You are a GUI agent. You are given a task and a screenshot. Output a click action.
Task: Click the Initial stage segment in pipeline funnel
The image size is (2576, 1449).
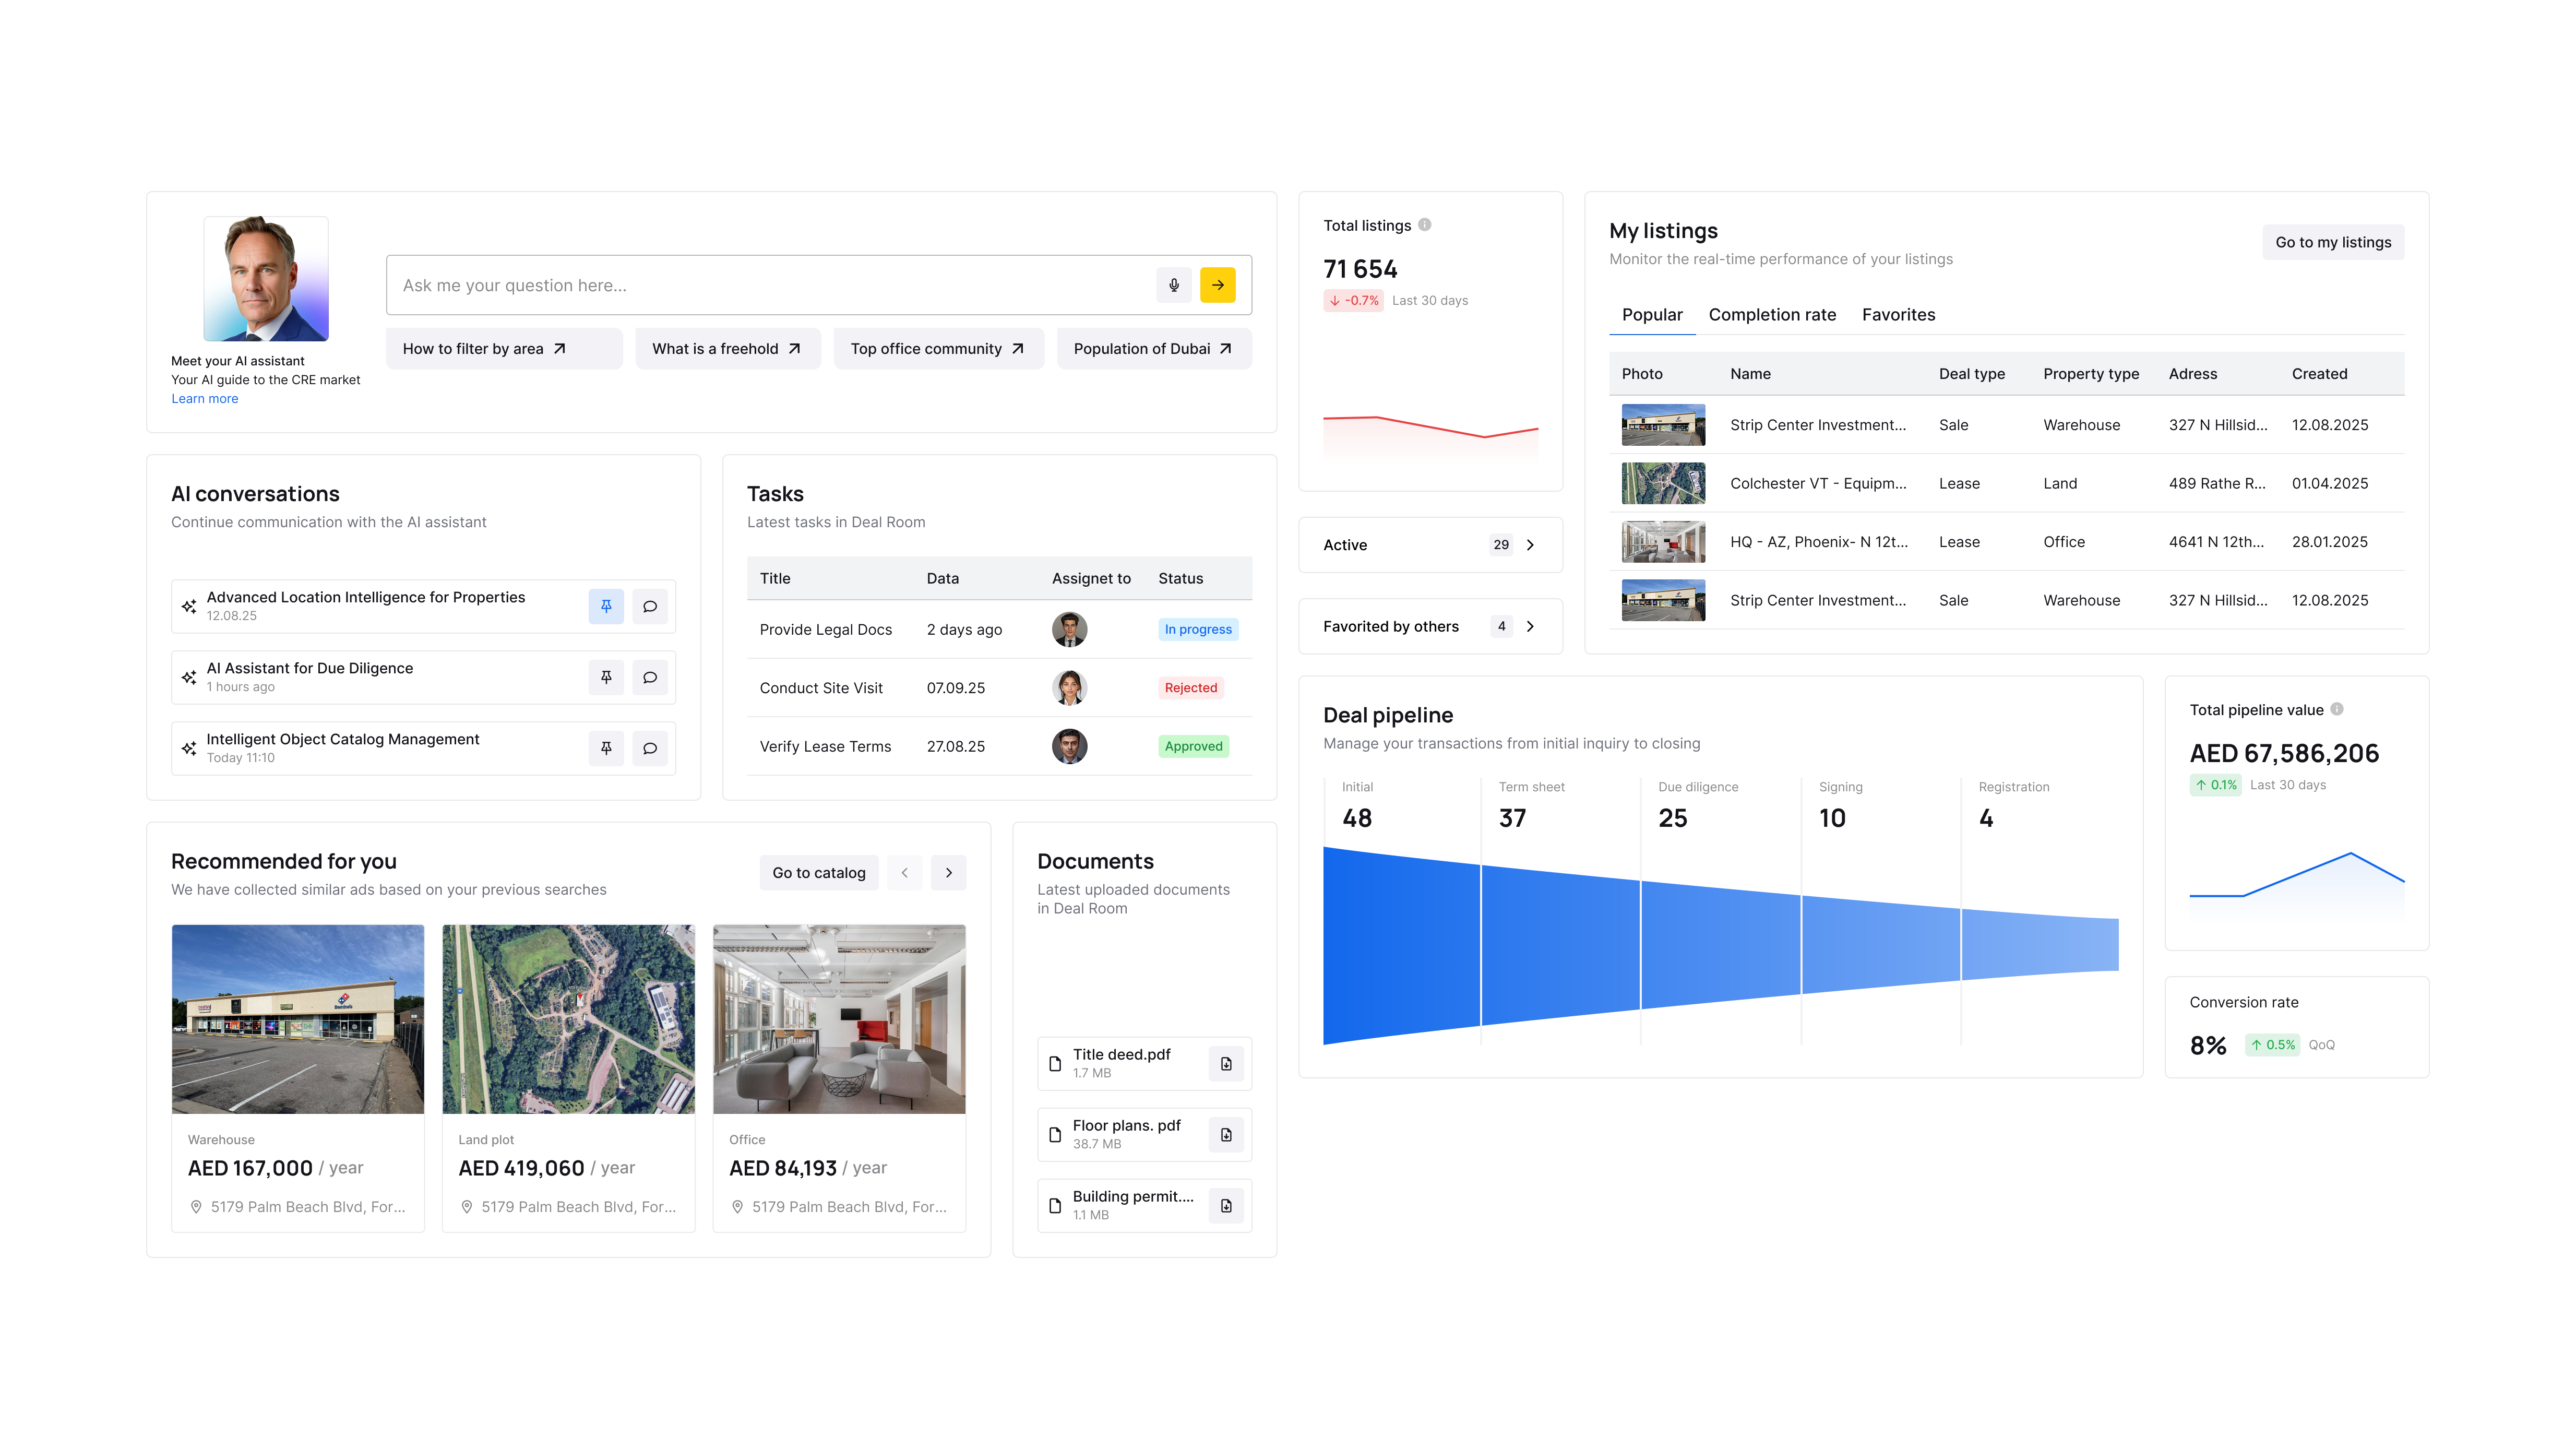[x=1401, y=946]
